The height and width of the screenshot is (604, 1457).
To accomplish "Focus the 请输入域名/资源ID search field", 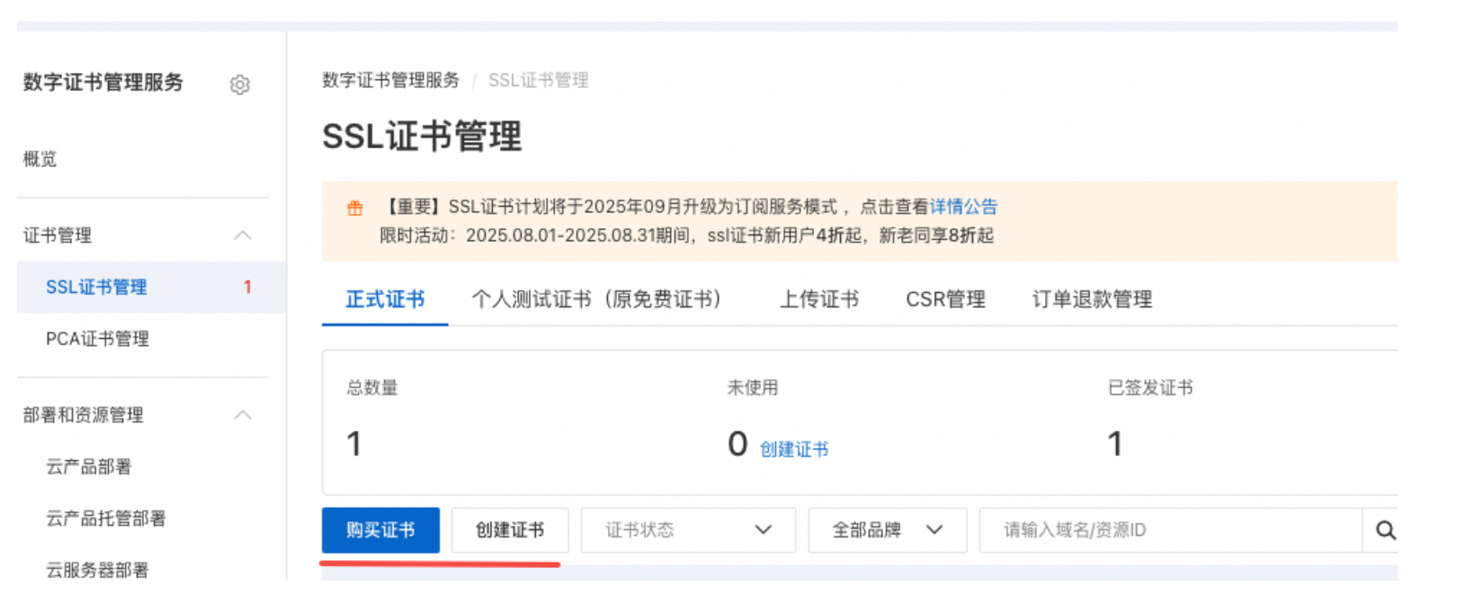I will pos(1170,530).
